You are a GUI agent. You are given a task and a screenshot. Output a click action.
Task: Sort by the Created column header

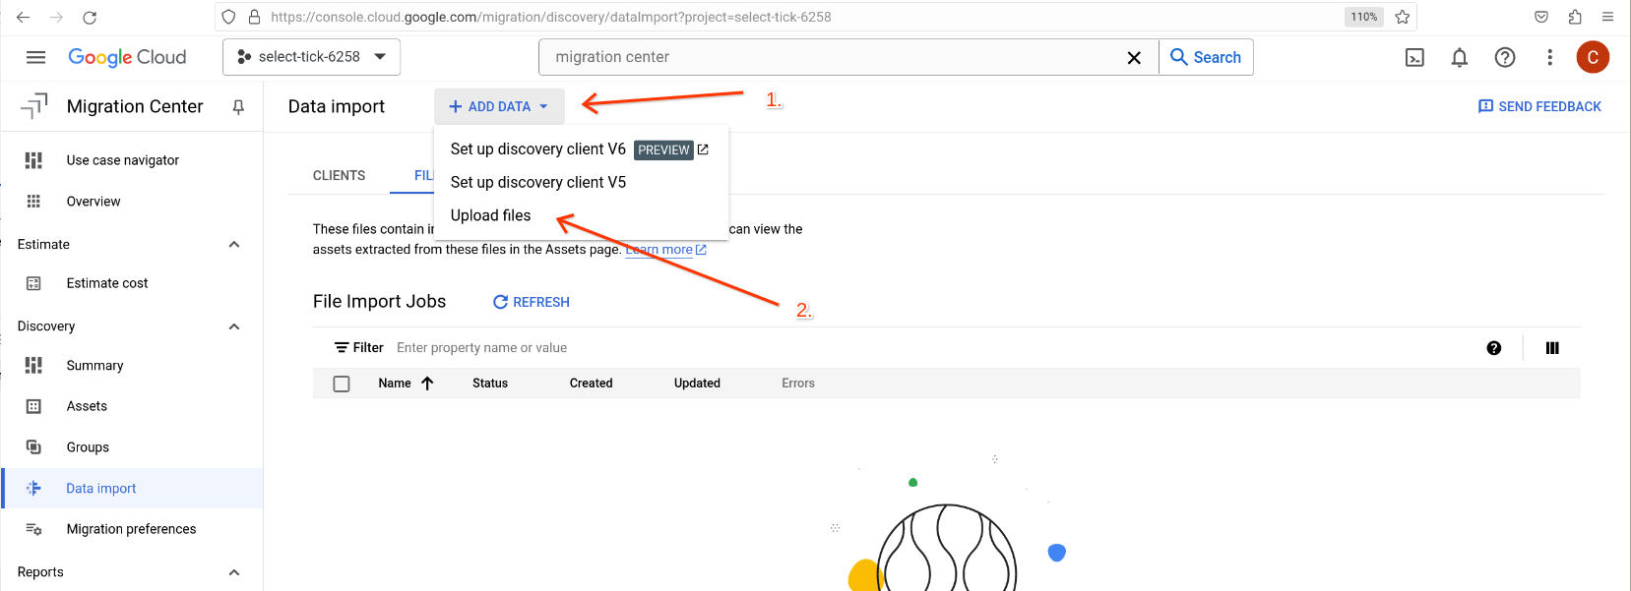591,384
